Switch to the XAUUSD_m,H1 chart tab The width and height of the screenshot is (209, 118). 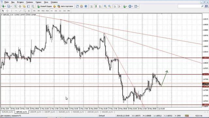tap(107, 112)
